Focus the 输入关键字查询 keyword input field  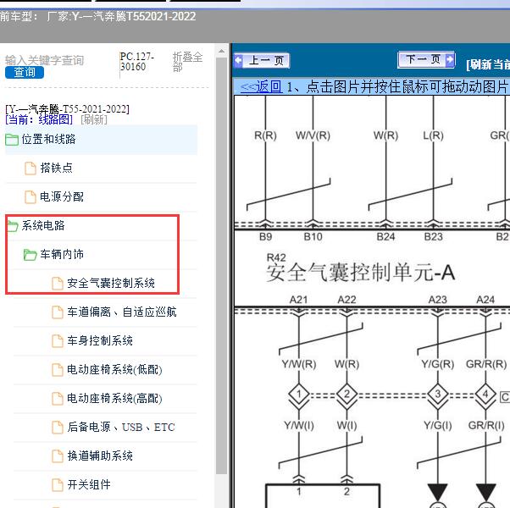45,60
